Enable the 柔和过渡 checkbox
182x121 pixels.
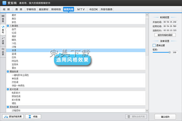pos(154,45)
